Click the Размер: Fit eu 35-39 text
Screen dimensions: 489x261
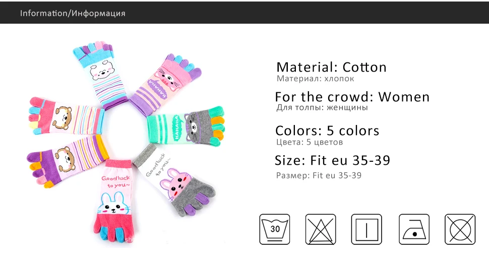319,175
